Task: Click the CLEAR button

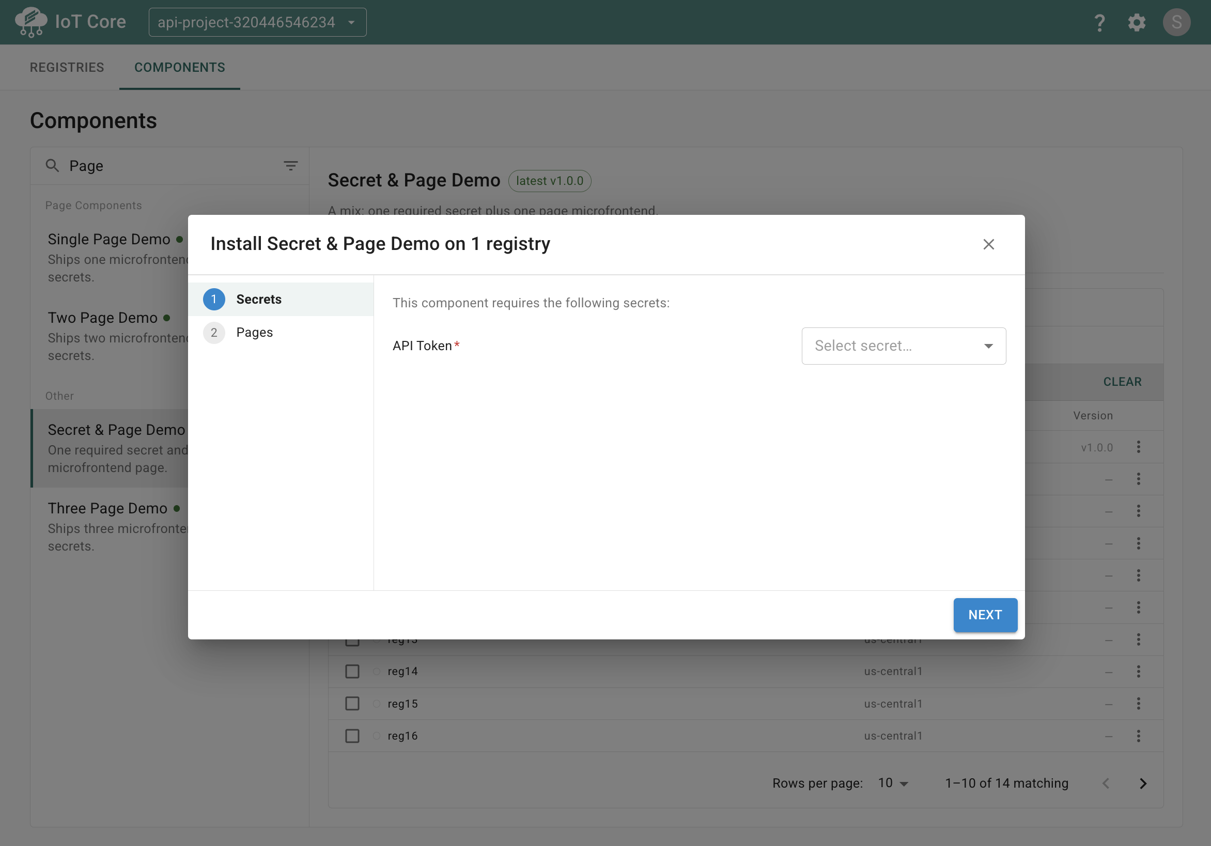Action: 1122,382
